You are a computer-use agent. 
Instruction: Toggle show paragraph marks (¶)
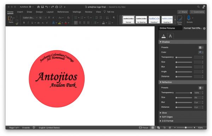(114, 18)
